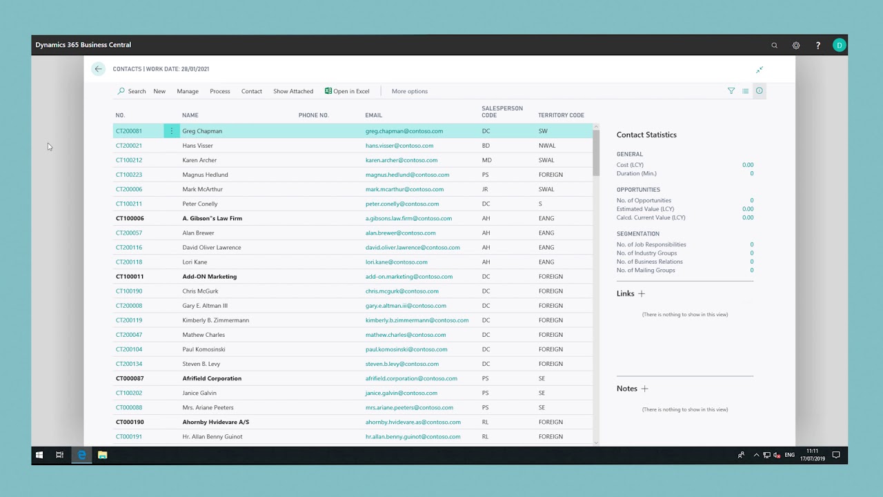This screenshot has width=883, height=497.
Task: Select the Add-ON Marketing name cell
Action: (x=210, y=276)
